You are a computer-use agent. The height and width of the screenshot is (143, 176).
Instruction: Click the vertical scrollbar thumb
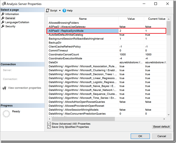pyautogui.click(x=169, y=28)
